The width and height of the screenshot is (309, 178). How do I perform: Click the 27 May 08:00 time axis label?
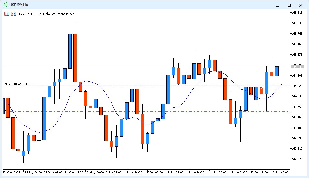pos(53,173)
